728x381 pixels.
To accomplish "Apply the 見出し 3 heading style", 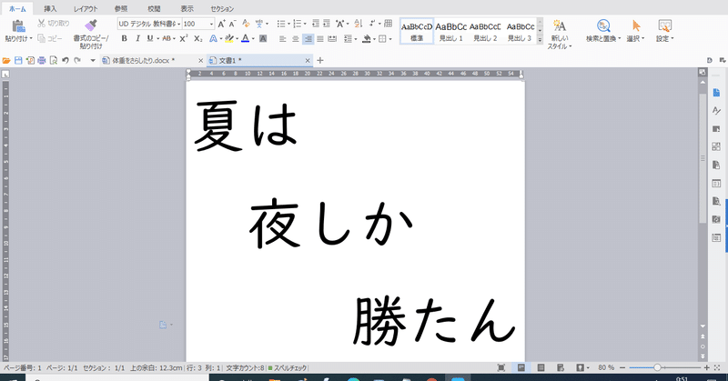I will point(520,32).
